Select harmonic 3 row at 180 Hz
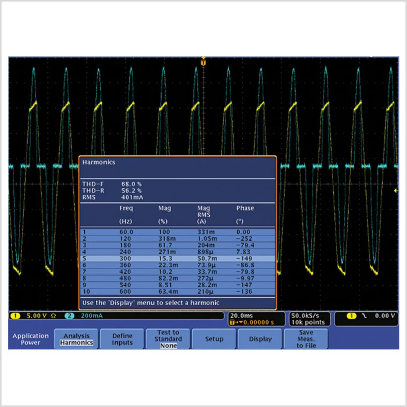The height and width of the screenshot is (407, 407). click(178, 245)
